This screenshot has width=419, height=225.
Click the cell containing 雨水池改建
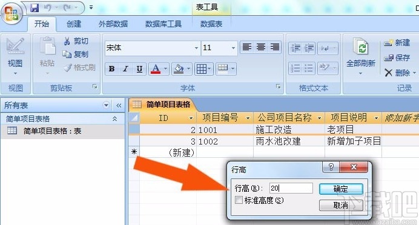point(289,141)
